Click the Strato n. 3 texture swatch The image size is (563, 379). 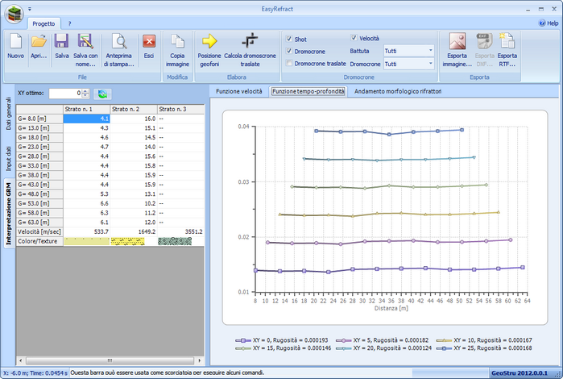coord(175,241)
